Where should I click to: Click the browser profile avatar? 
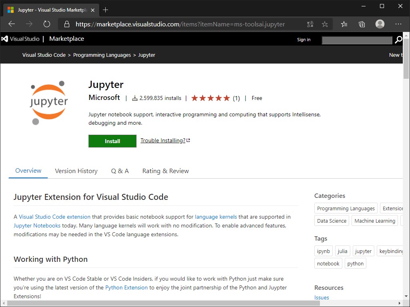click(x=380, y=24)
